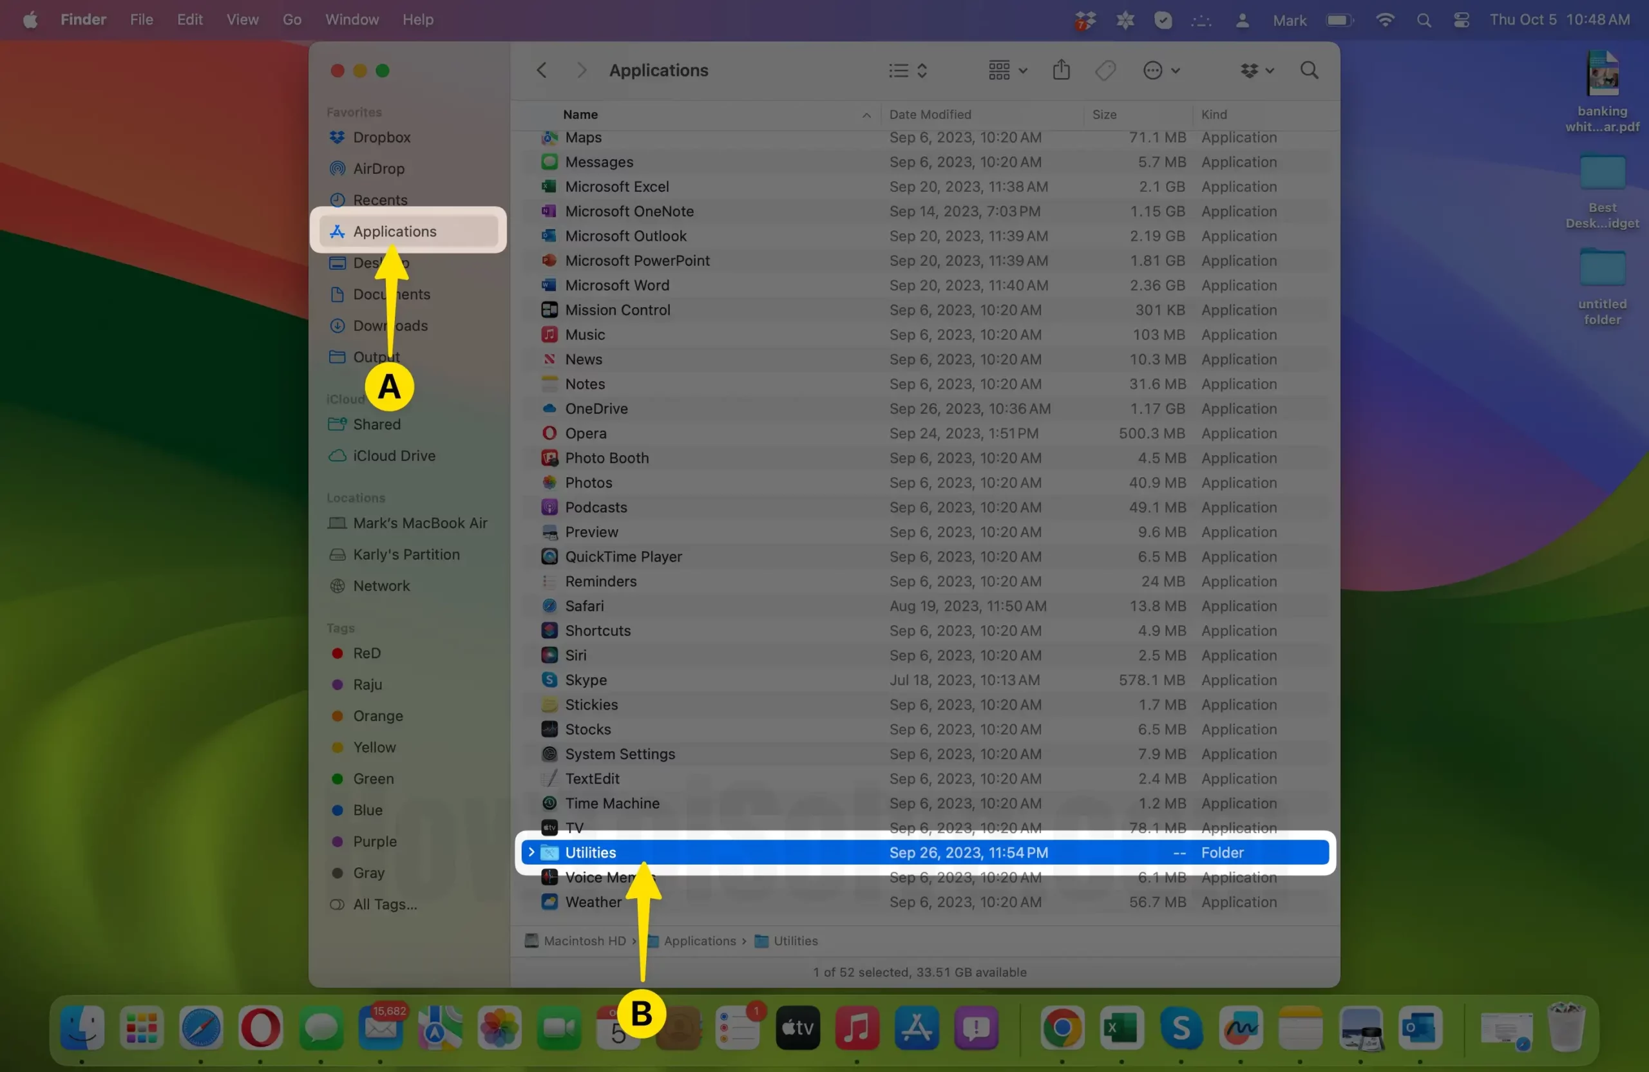The height and width of the screenshot is (1072, 1649).
Task: Sort by the Size column header
Action: coord(1103,114)
